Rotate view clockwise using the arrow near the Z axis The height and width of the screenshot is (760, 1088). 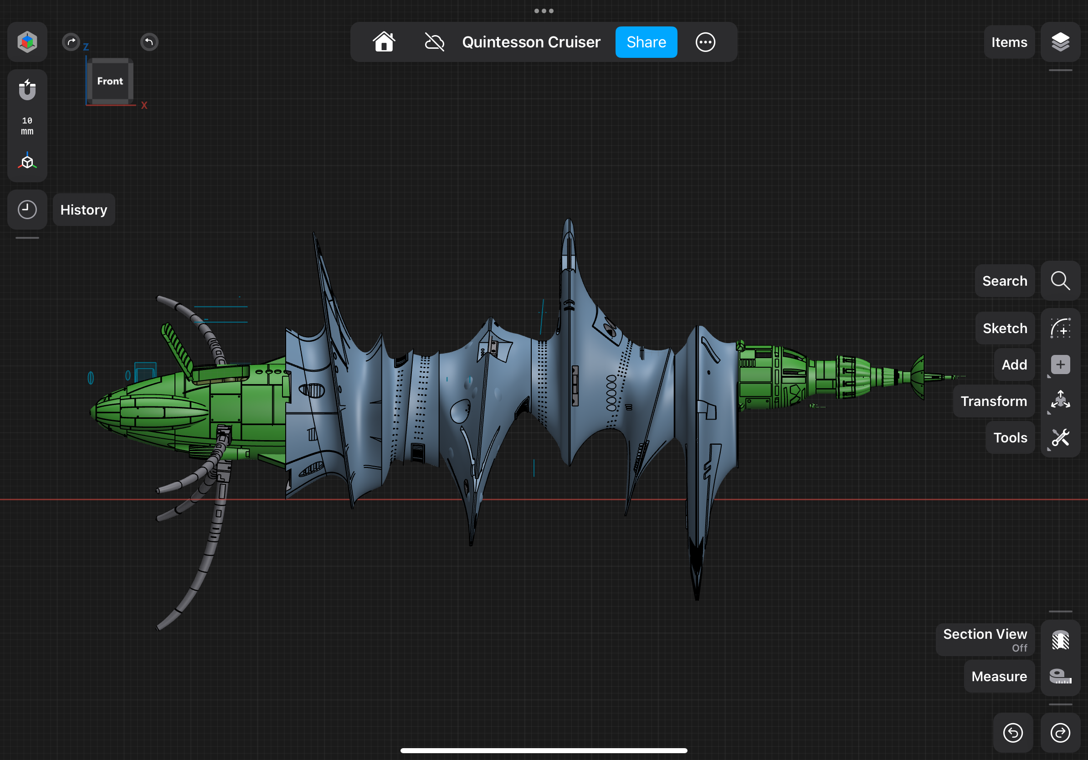(71, 42)
